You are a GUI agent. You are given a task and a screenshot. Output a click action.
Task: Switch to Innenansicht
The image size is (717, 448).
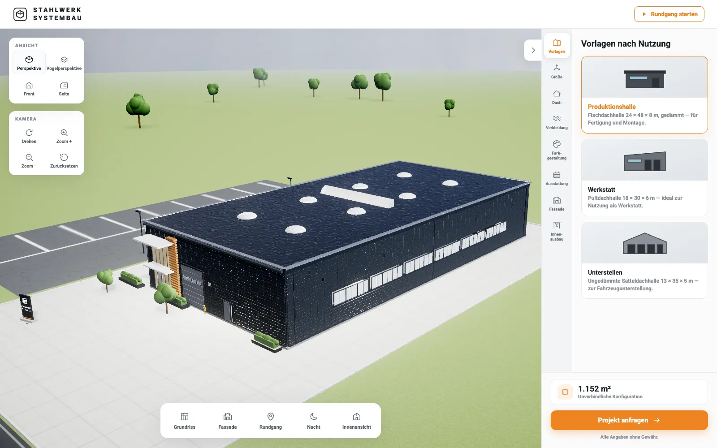click(357, 421)
